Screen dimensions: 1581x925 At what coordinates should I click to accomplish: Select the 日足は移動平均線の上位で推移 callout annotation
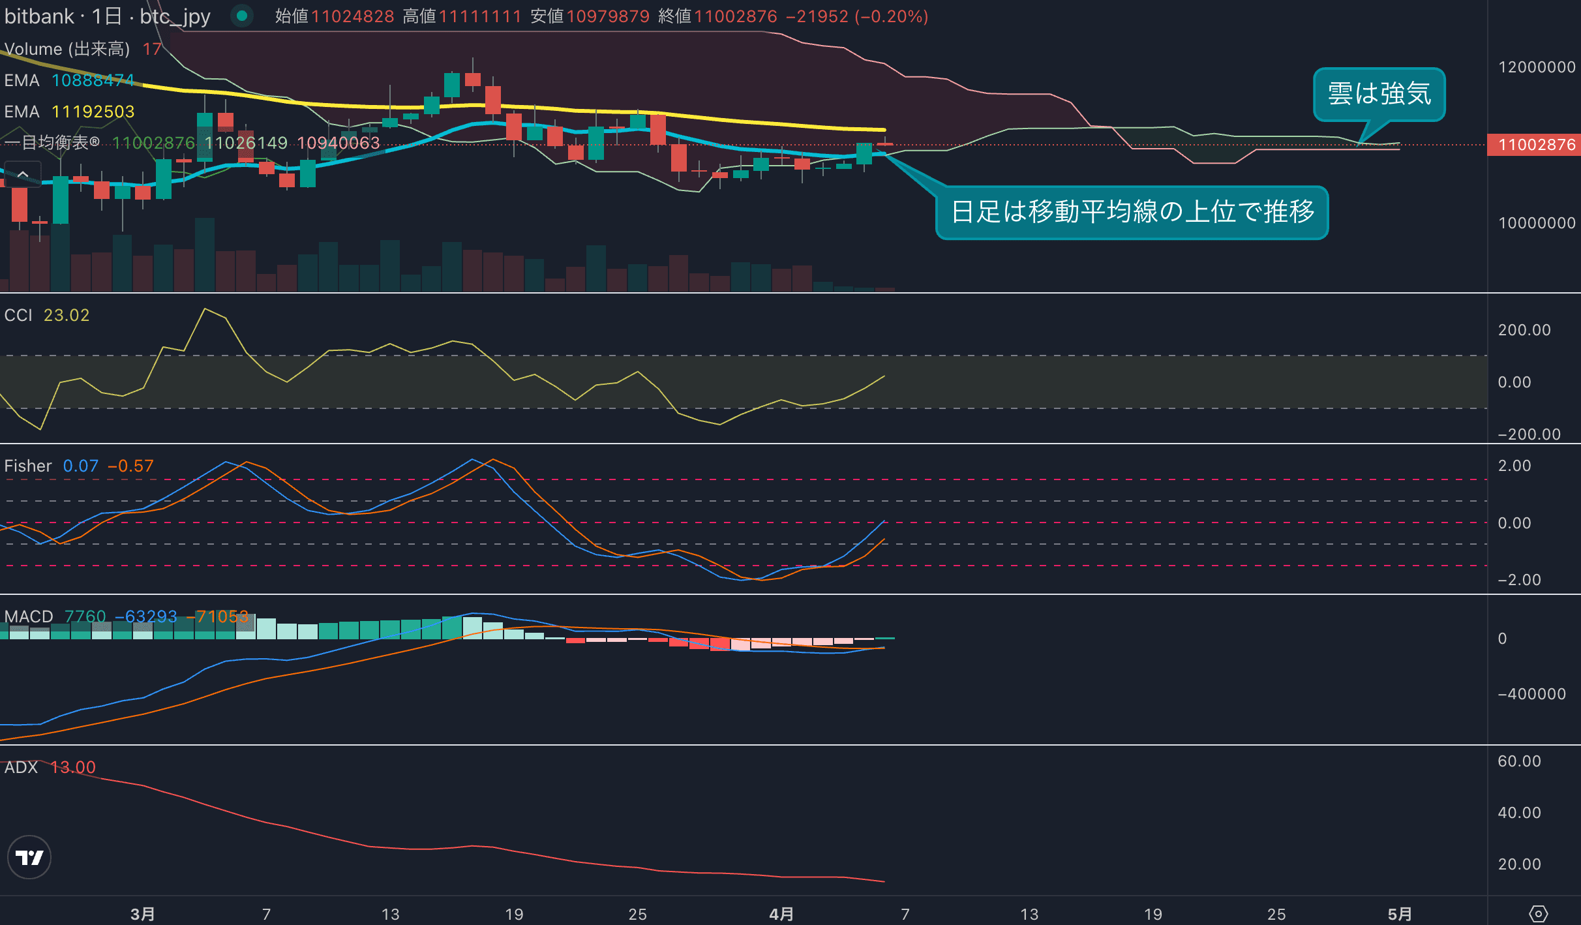(x=1132, y=212)
